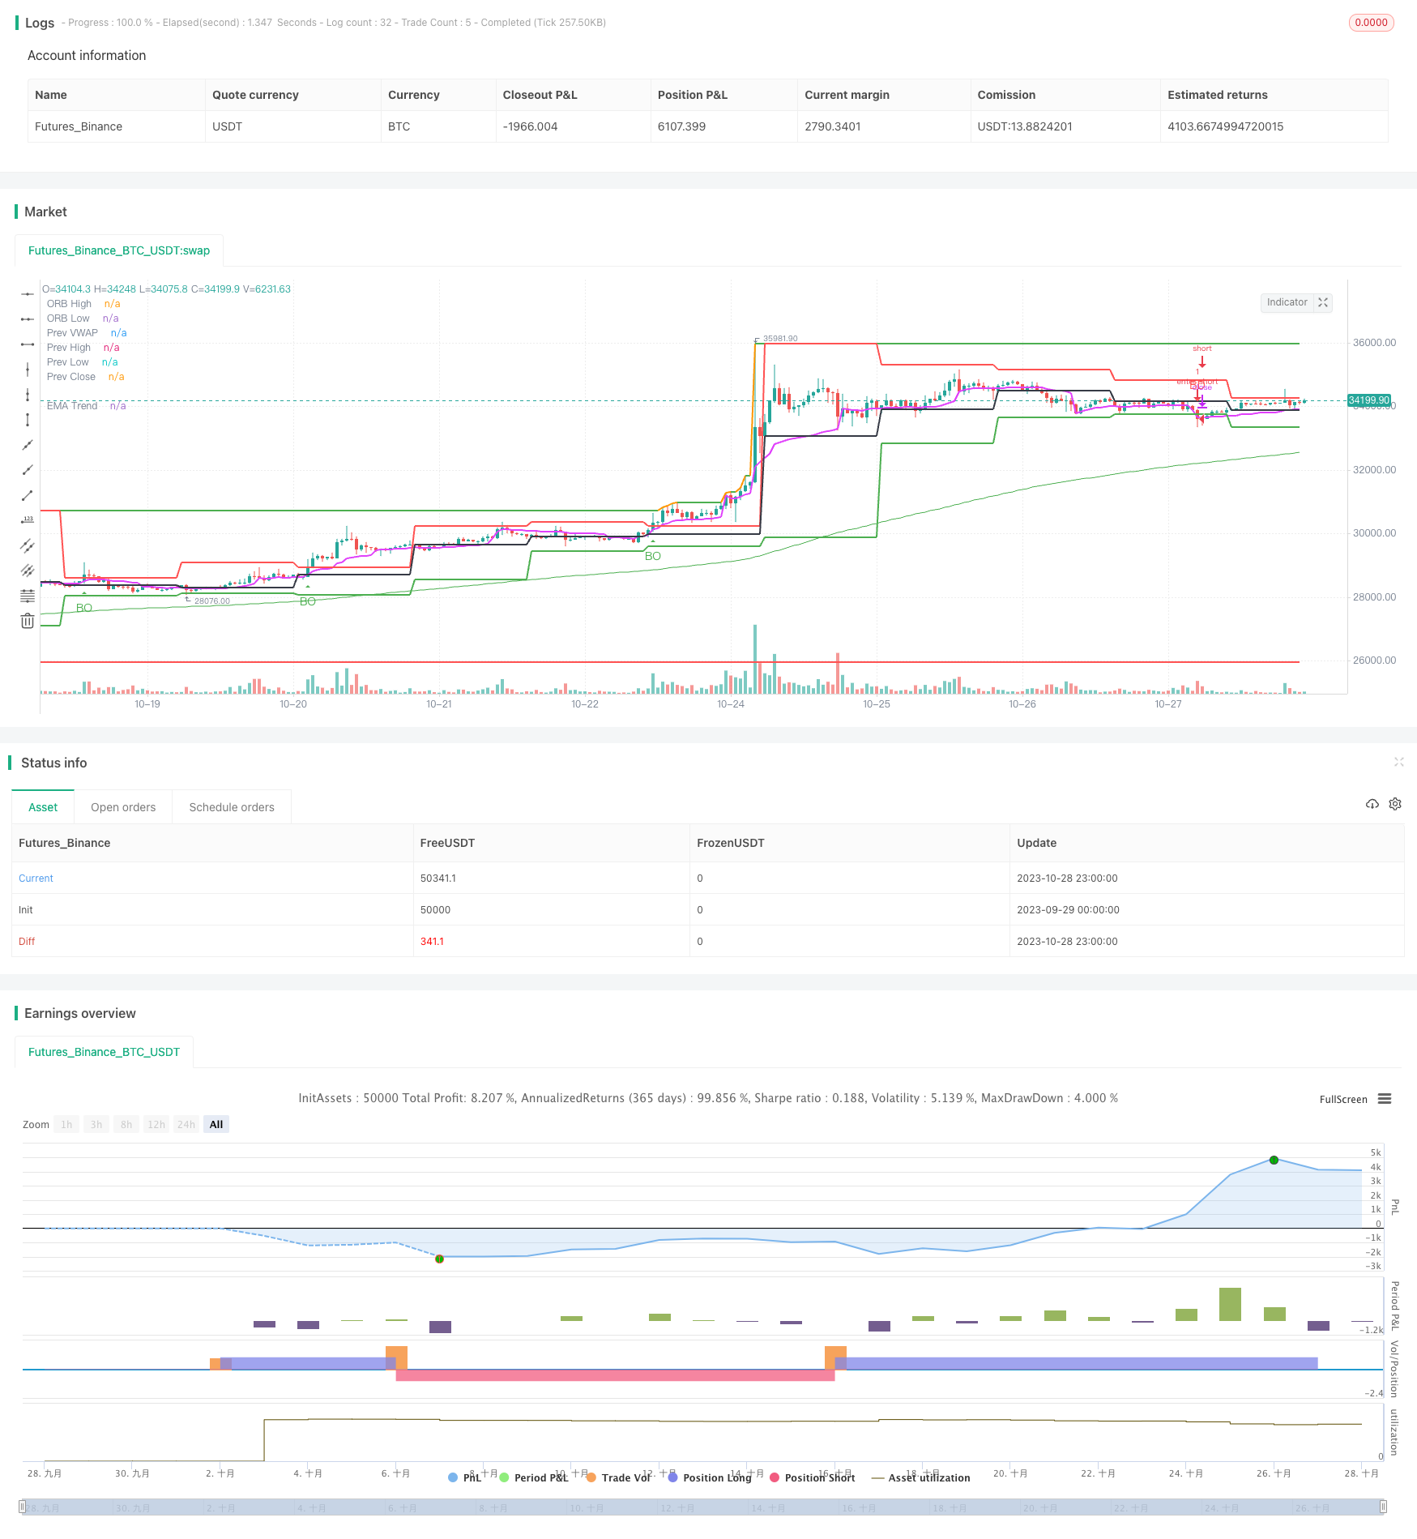Click the expand icon beside Indicator
This screenshot has width=1417, height=1539.
[x=1323, y=302]
